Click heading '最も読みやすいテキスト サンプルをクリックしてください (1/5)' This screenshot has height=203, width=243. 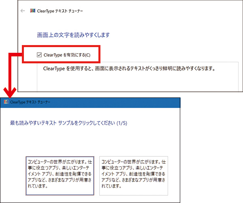coord(68,123)
